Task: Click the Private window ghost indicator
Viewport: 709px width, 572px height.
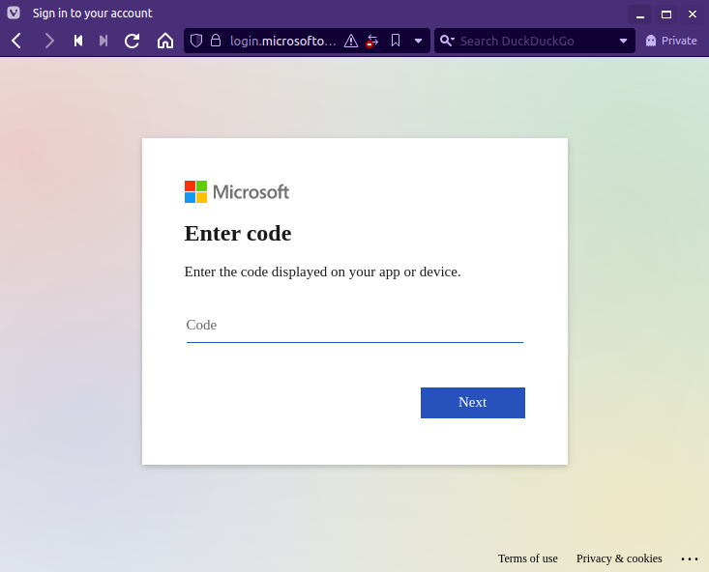Action: click(671, 41)
